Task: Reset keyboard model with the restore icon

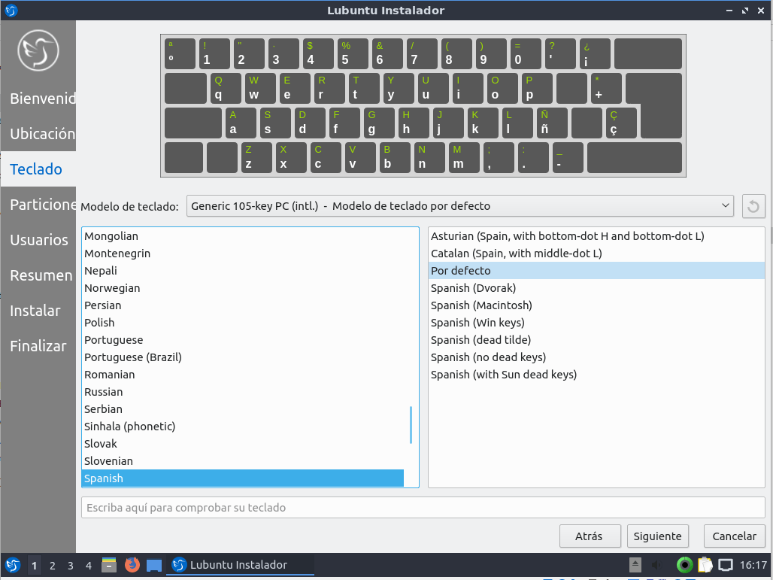Action: point(753,206)
